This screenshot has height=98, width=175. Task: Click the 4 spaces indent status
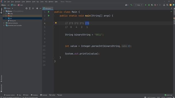169,97
